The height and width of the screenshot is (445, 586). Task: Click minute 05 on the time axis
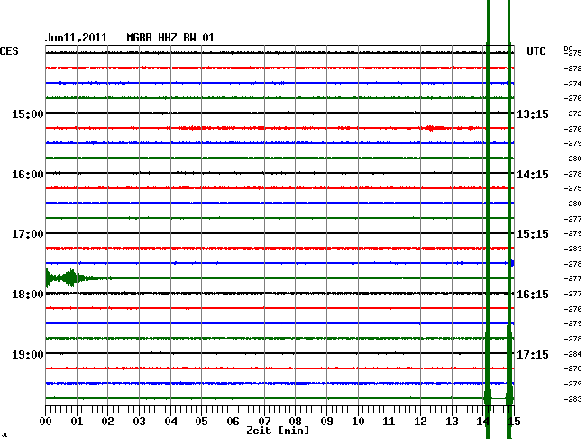[201, 422]
